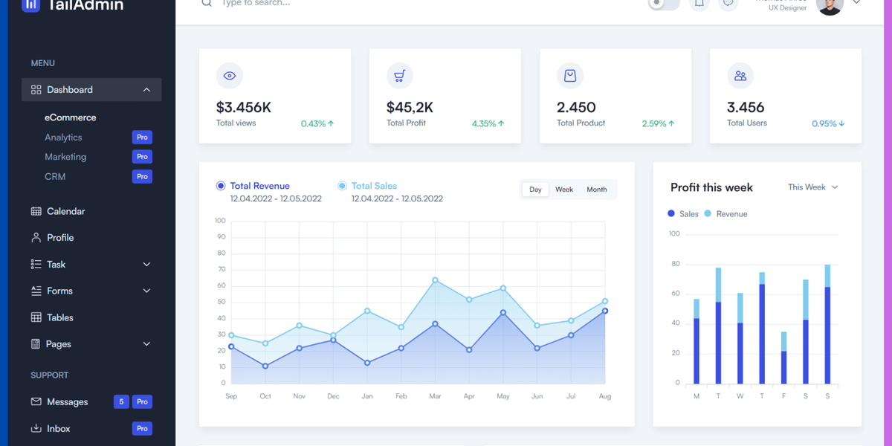Open the Calendar section icon
892x446 pixels.
(x=35, y=211)
